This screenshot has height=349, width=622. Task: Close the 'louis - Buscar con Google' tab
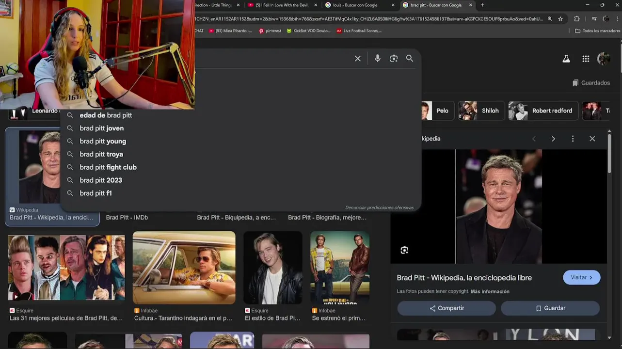click(x=393, y=5)
